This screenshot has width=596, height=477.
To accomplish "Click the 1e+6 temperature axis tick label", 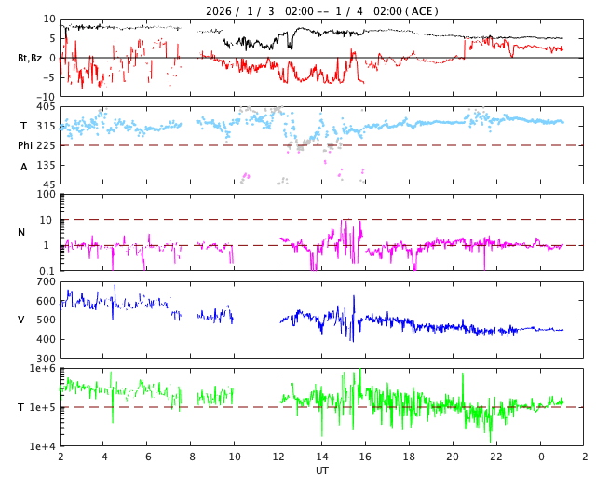I will coord(43,369).
